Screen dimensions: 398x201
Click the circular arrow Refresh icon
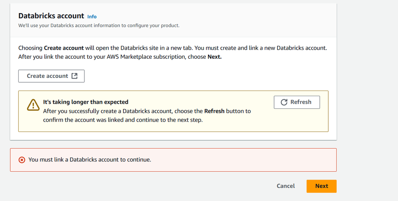coord(284,102)
